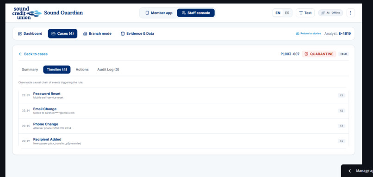The image size is (373, 177).
Task: Switch to Member app view
Action: click(x=159, y=13)
